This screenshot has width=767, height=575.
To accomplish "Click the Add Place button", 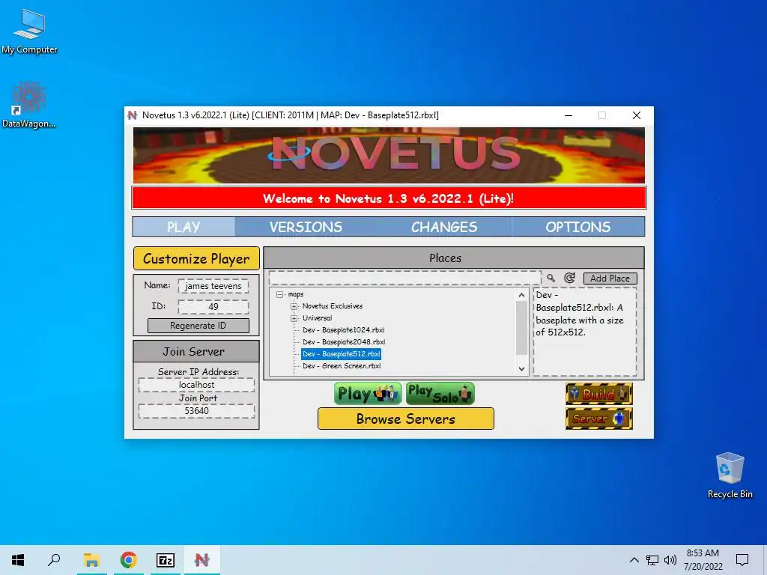I will tap(610, 279).
